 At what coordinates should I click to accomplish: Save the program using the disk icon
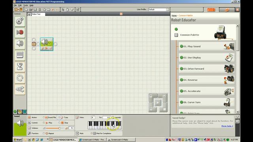(35, 9)
